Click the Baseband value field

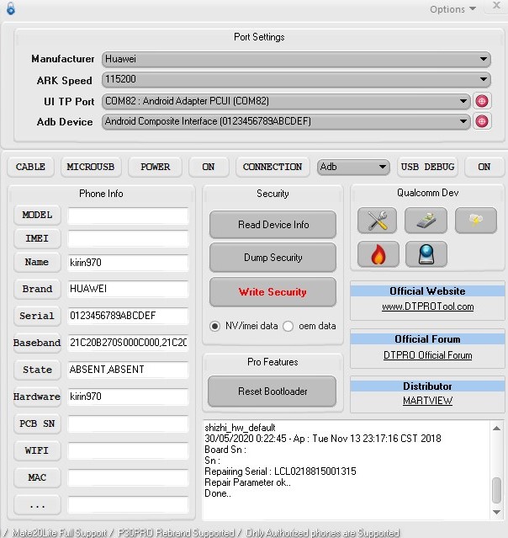[x=128, y=344]
